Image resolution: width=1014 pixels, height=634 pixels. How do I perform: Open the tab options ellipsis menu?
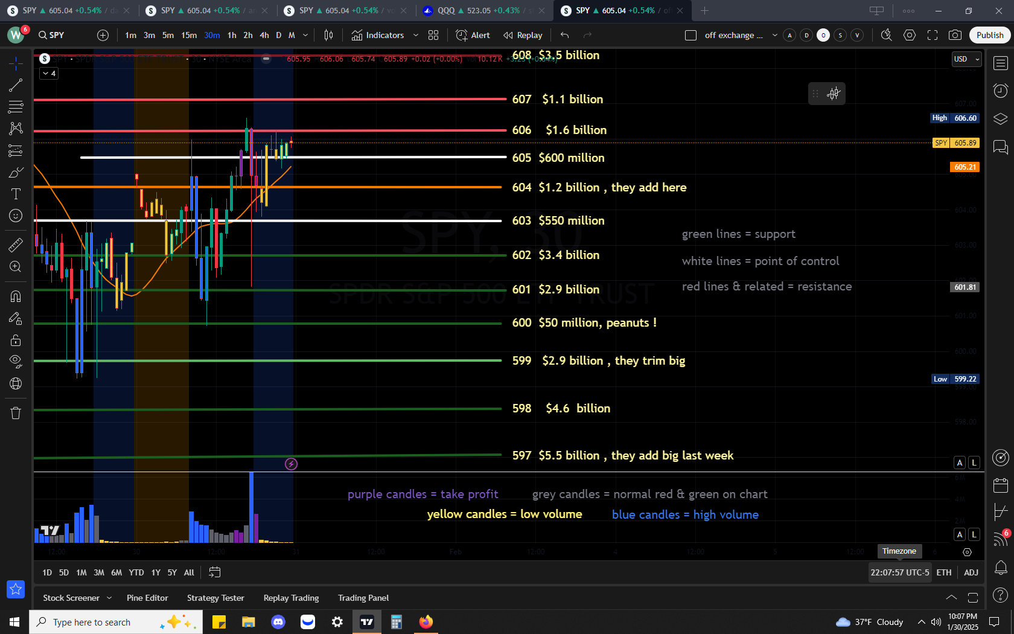(x=908, y=10)
